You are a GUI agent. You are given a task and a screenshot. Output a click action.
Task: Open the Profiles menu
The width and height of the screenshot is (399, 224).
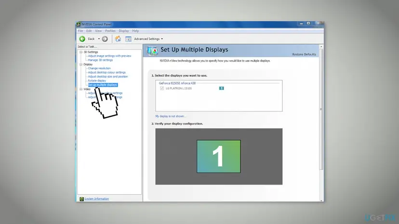tap(110, 31)
